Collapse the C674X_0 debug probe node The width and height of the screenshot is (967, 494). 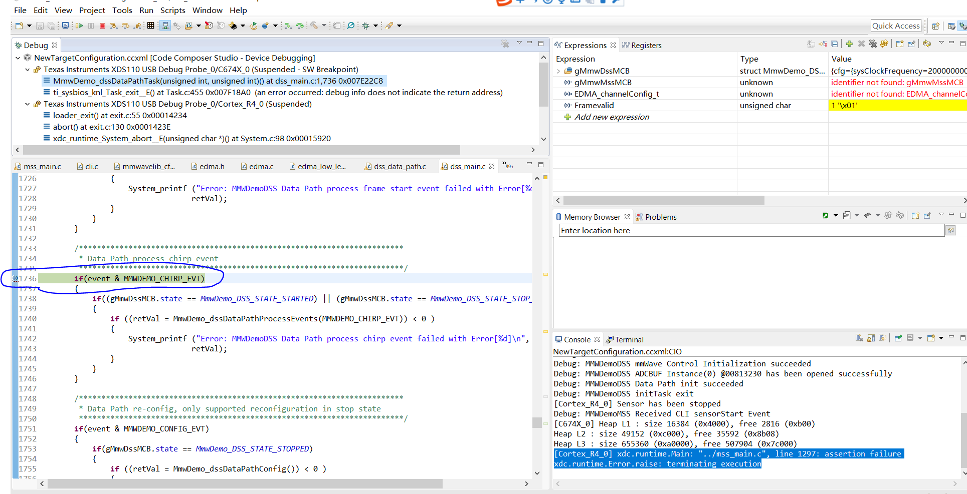click(x=28, y=70)
